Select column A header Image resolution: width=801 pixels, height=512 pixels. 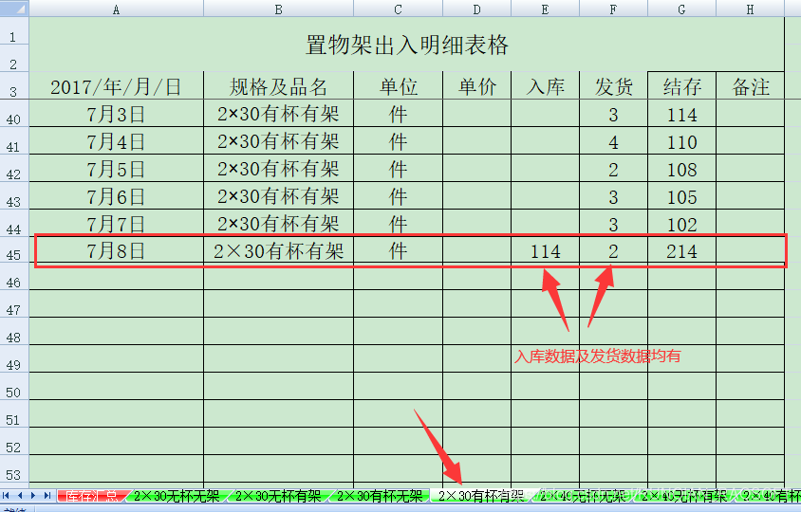(117, 9)
